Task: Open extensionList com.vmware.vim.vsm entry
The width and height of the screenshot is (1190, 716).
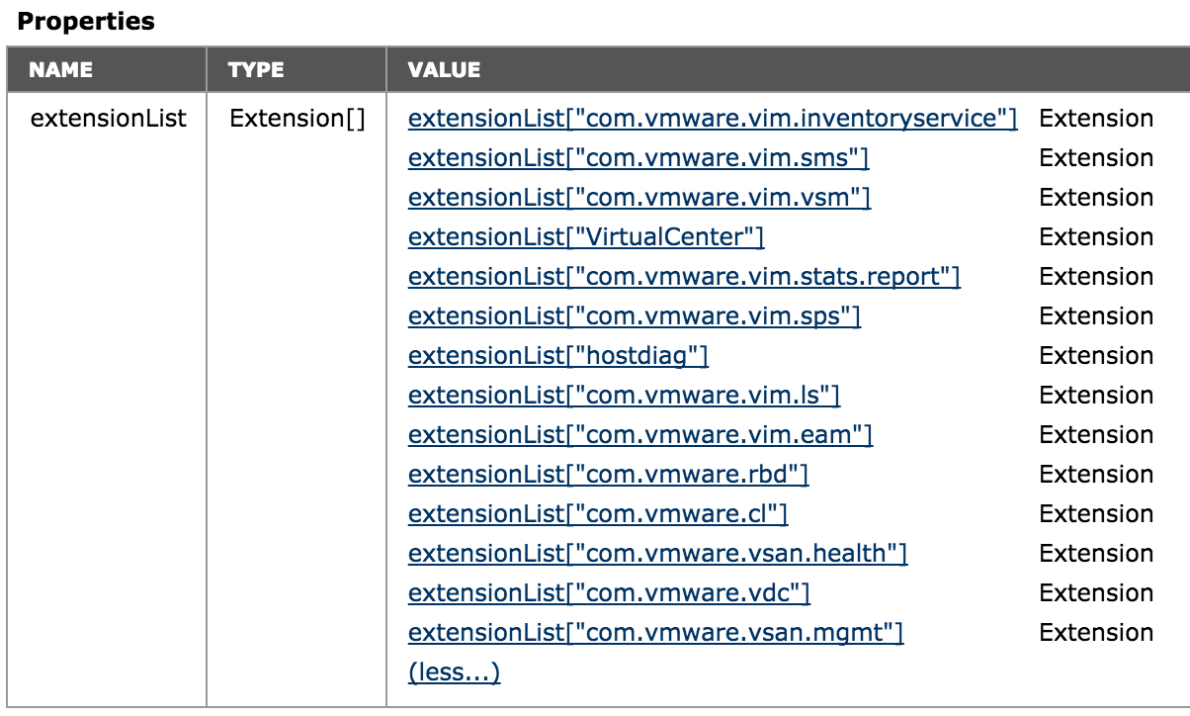Action: tap(639, 198)
